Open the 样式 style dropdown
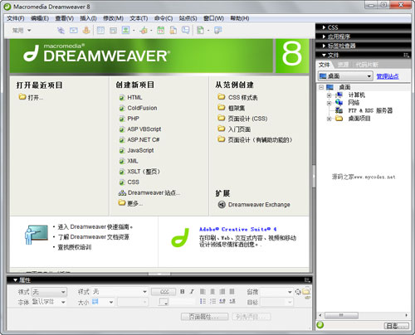The image size is (415, 335). [120, 292]
